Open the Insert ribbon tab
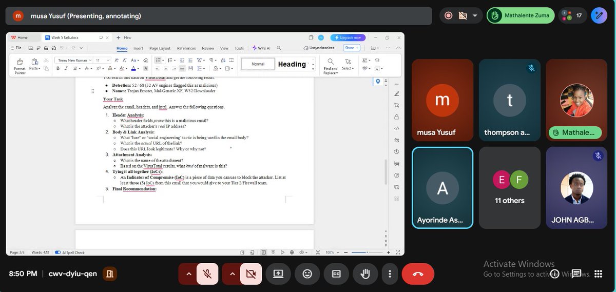The height and width of the screenshot is (292, 616). 138,48
